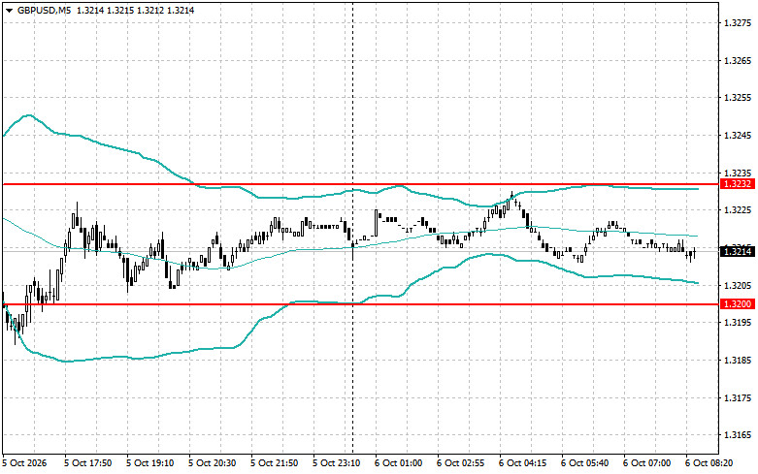Click the 6 Oct 02:55 time label
Screen dimensions: 758x474
tap(461, 463)
